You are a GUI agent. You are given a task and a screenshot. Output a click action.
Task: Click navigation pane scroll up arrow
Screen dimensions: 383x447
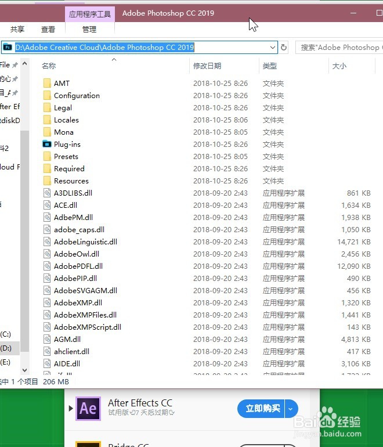25,64
